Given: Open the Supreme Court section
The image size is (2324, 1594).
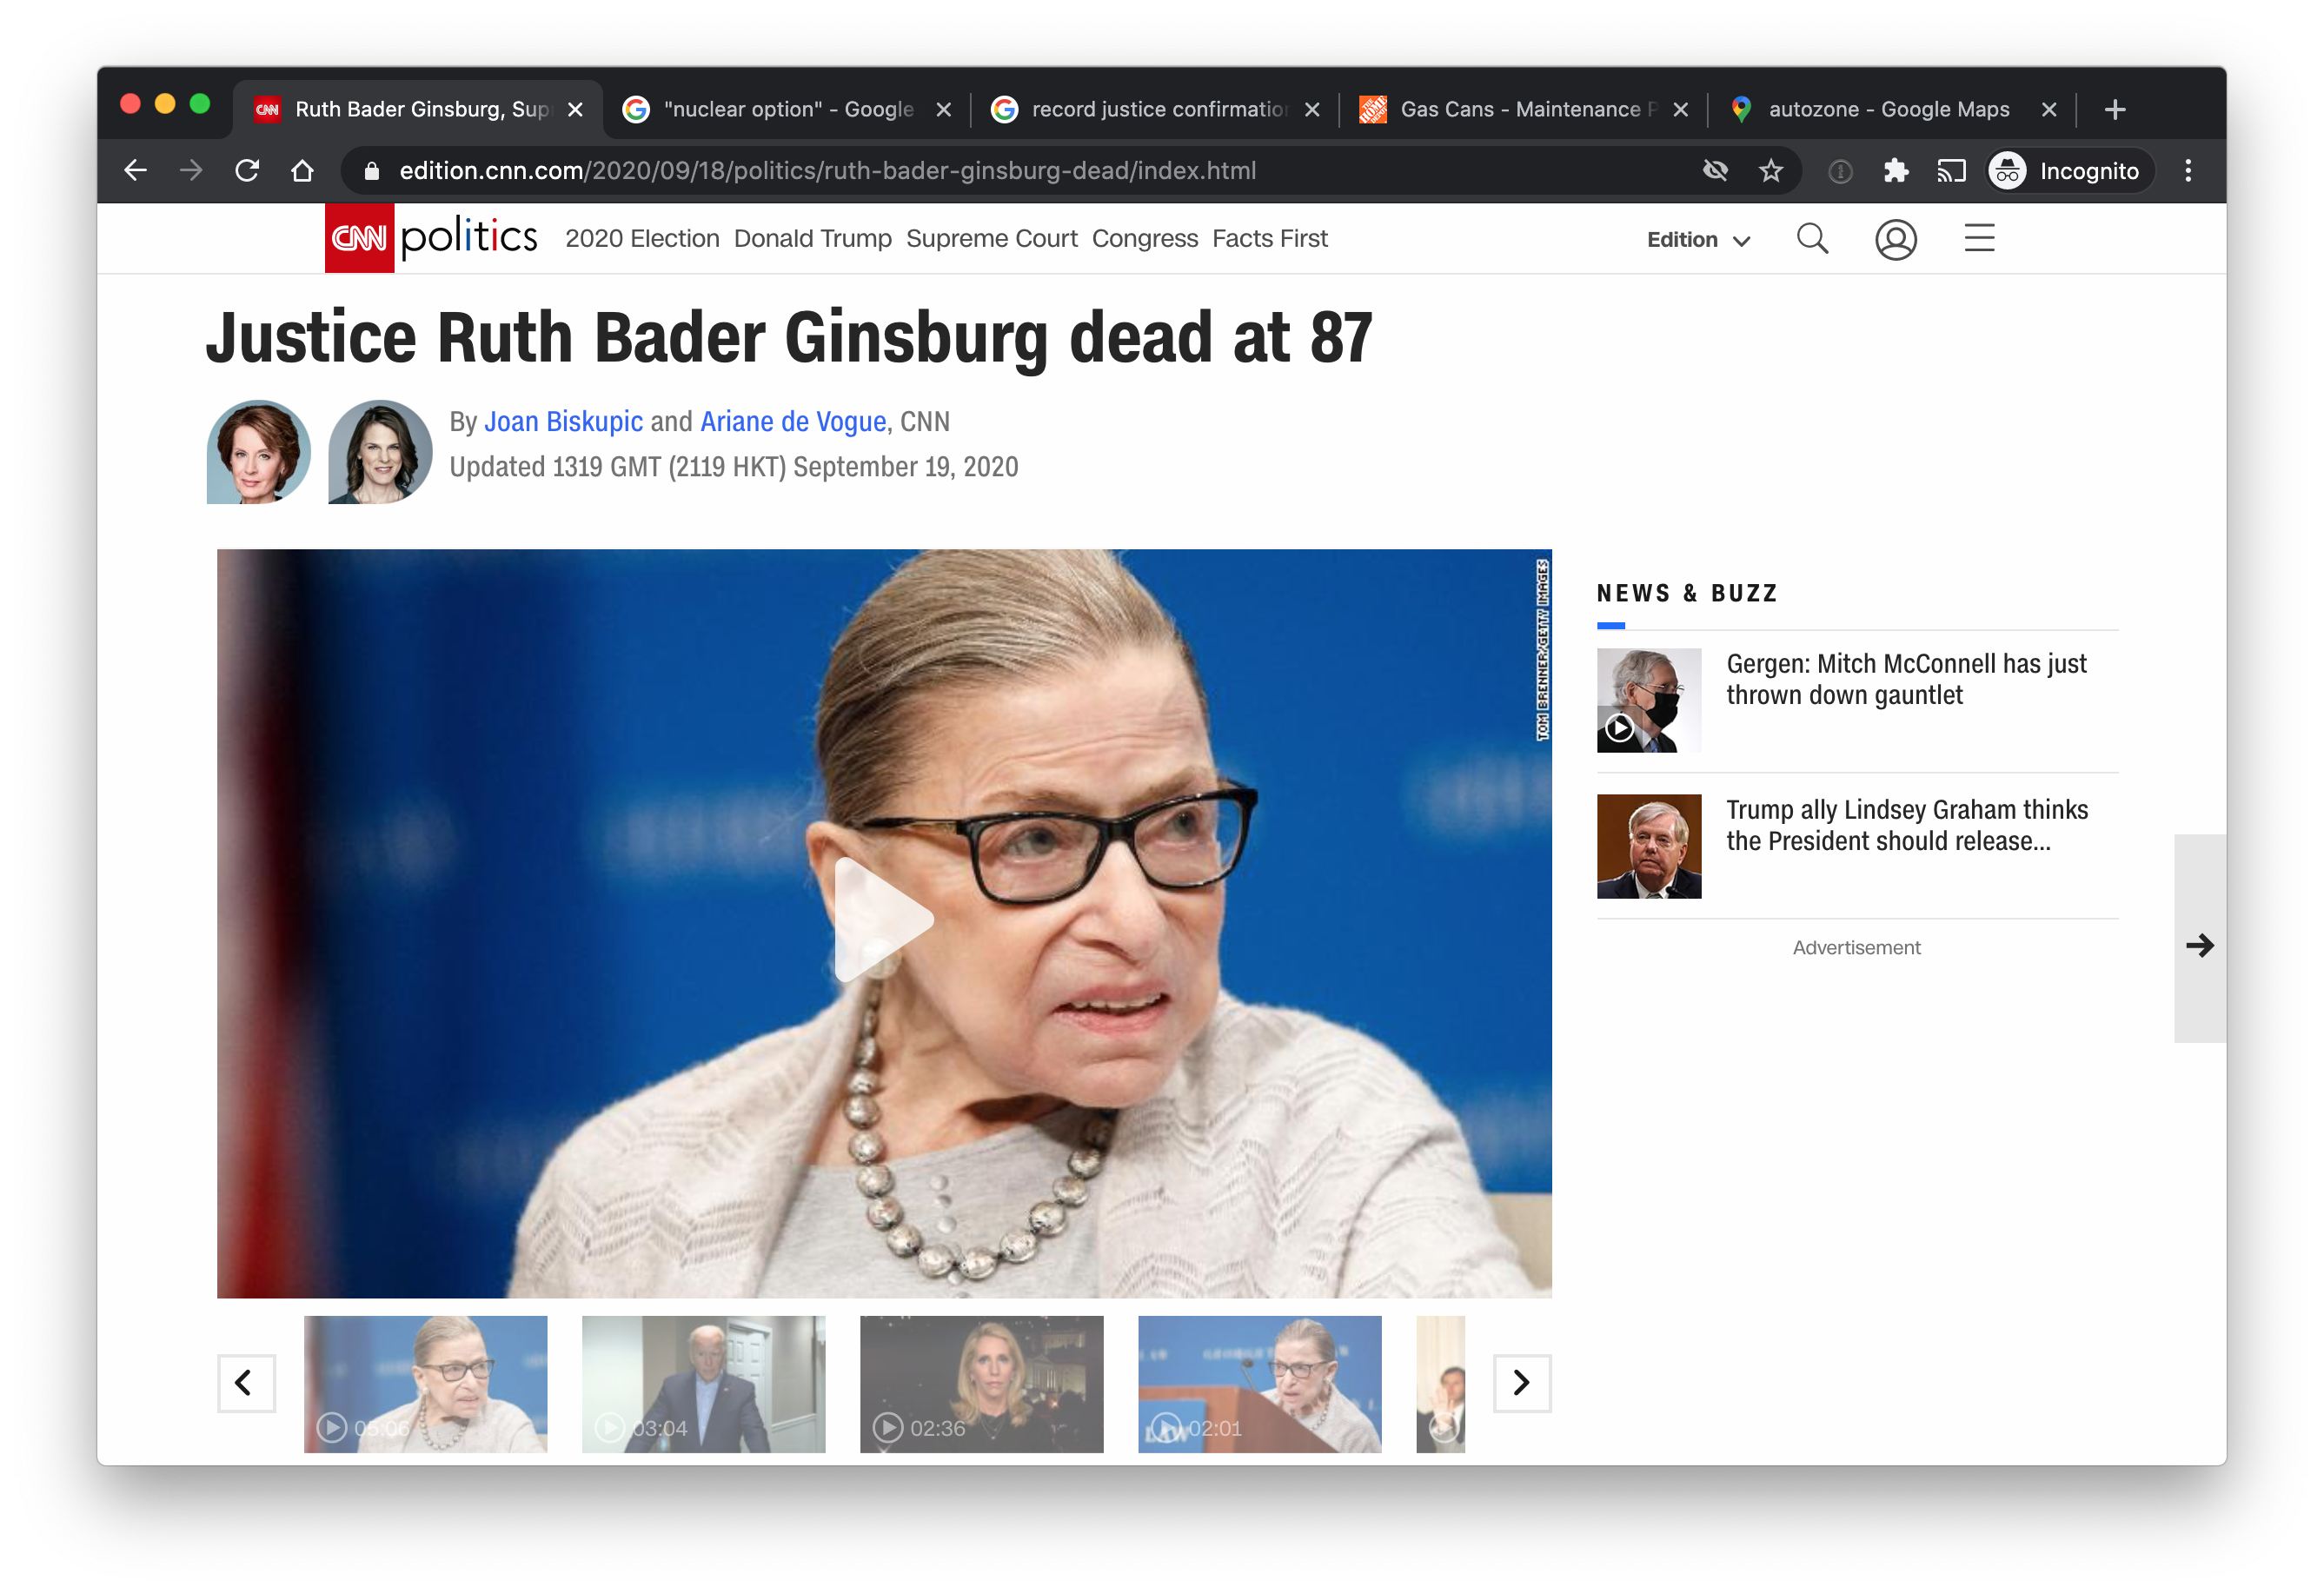Looking at the screenshot, I should (x=991, y=239).
